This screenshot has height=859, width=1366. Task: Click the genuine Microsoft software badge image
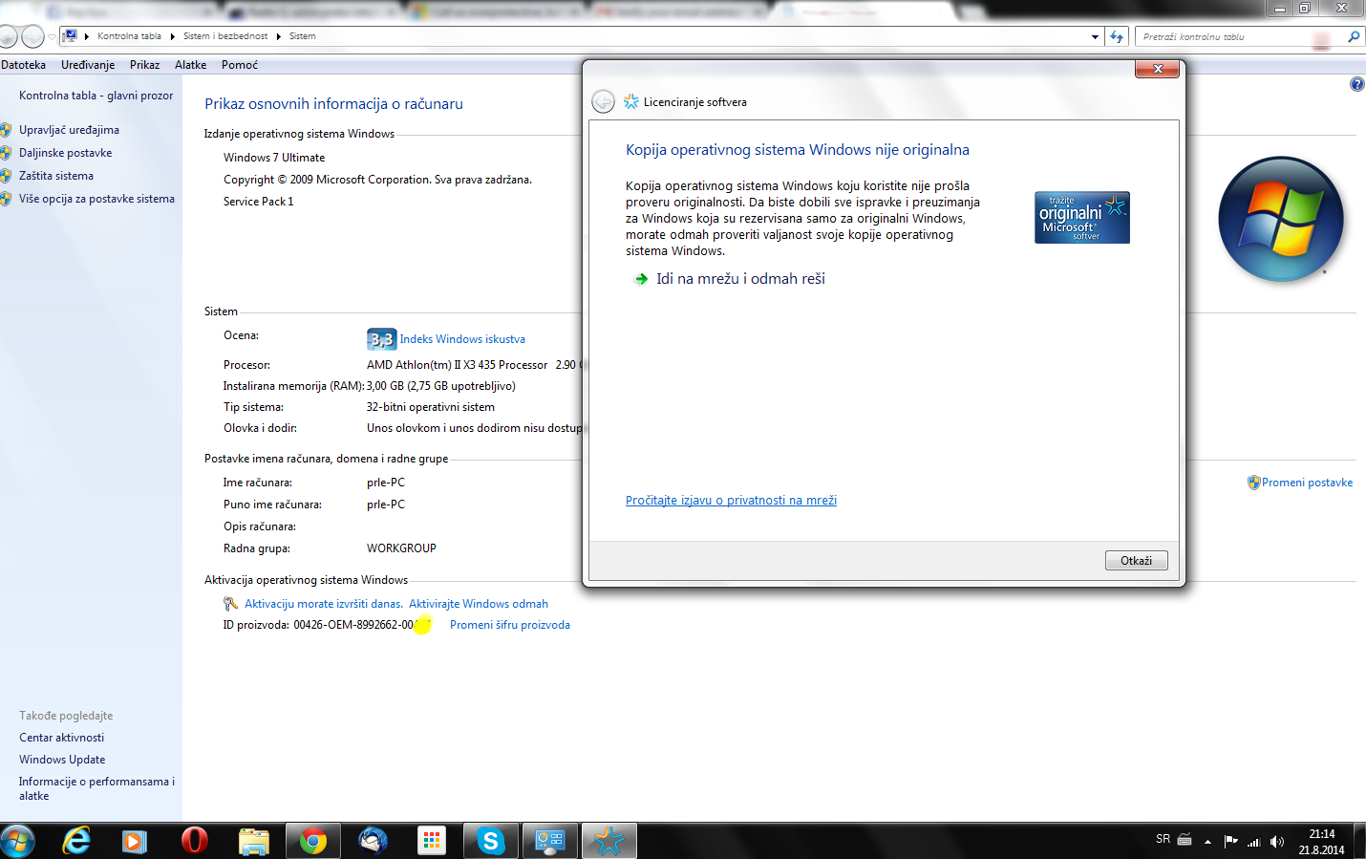1082,217
